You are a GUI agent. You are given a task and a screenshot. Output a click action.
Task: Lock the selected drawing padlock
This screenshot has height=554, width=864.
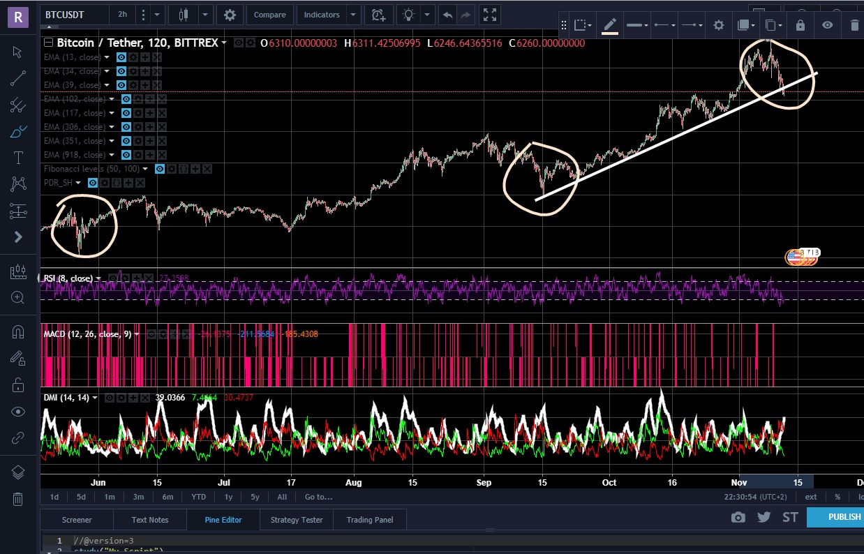tap(800, 26)
